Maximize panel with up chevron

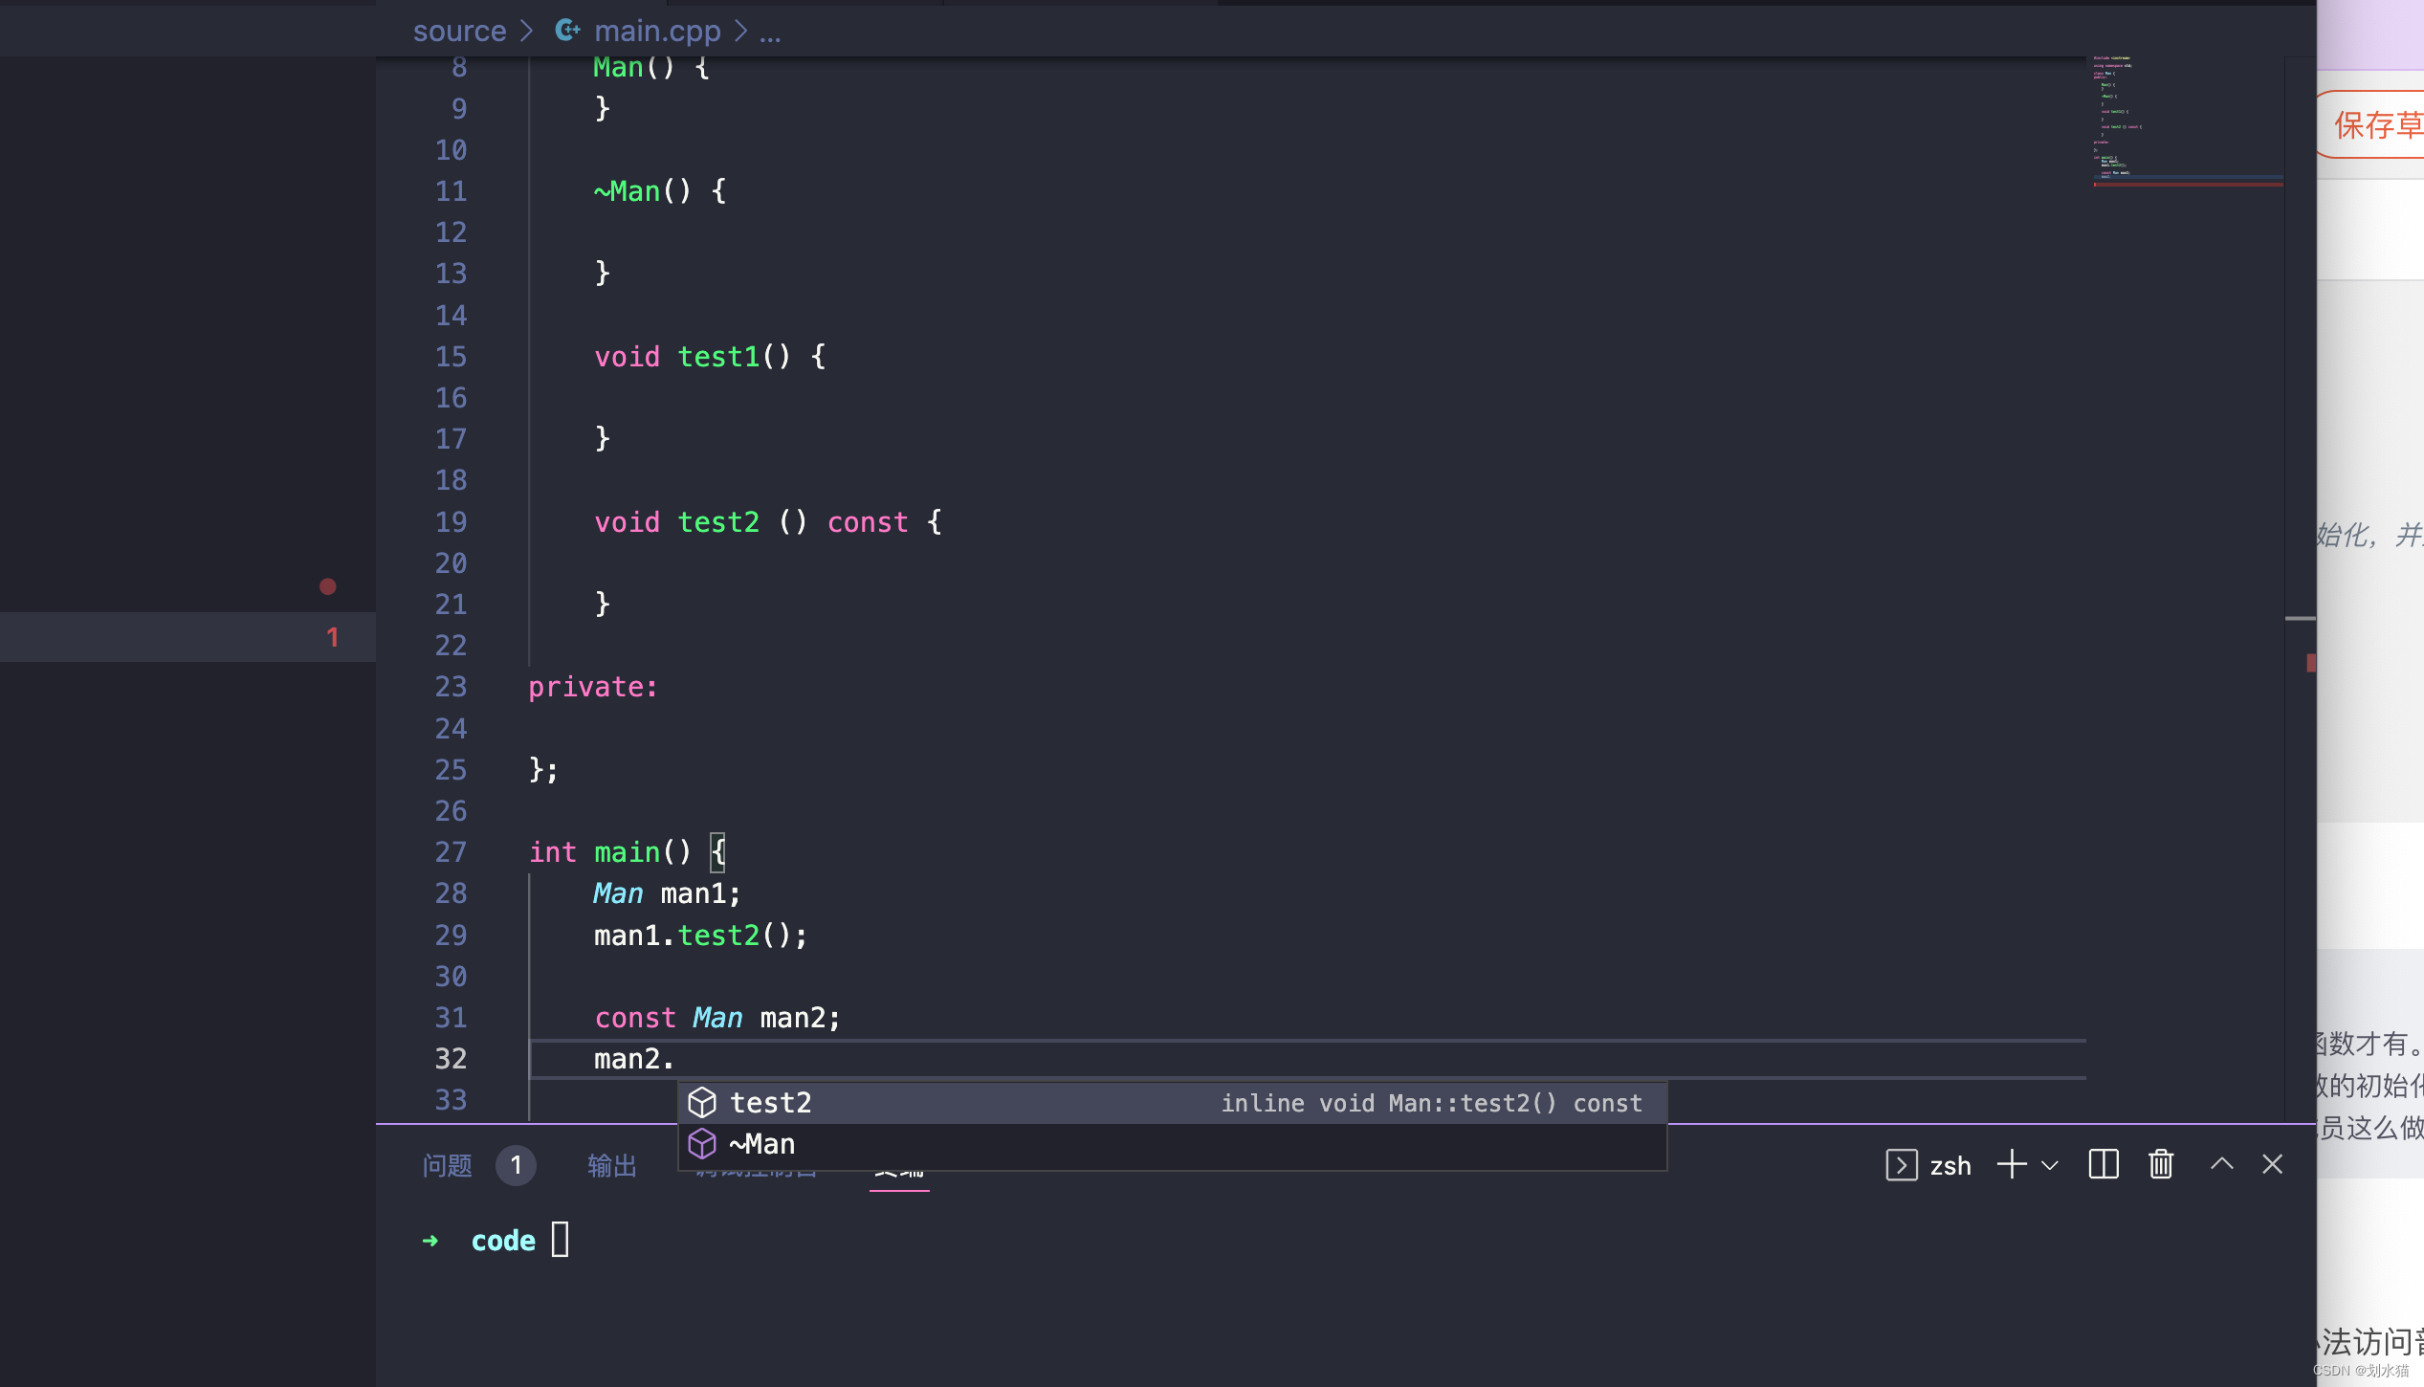pos(2222,1164)
